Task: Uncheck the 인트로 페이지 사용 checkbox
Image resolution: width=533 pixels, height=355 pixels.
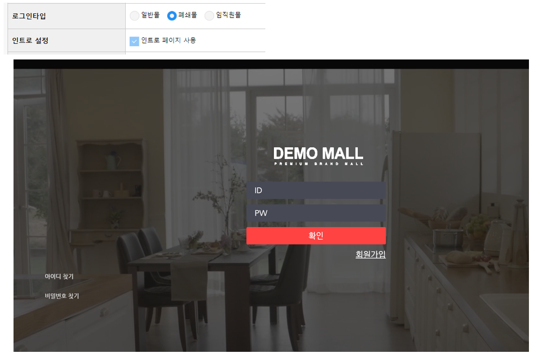Action: 134,41
